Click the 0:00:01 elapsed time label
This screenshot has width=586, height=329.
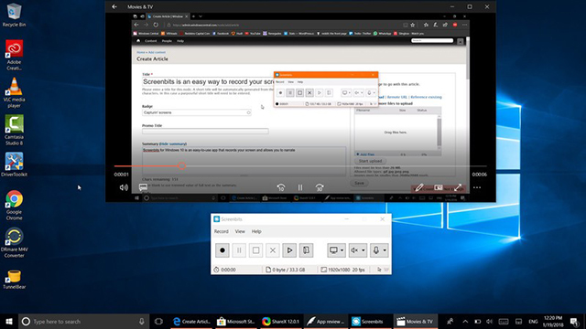click(x=121, y=175)
